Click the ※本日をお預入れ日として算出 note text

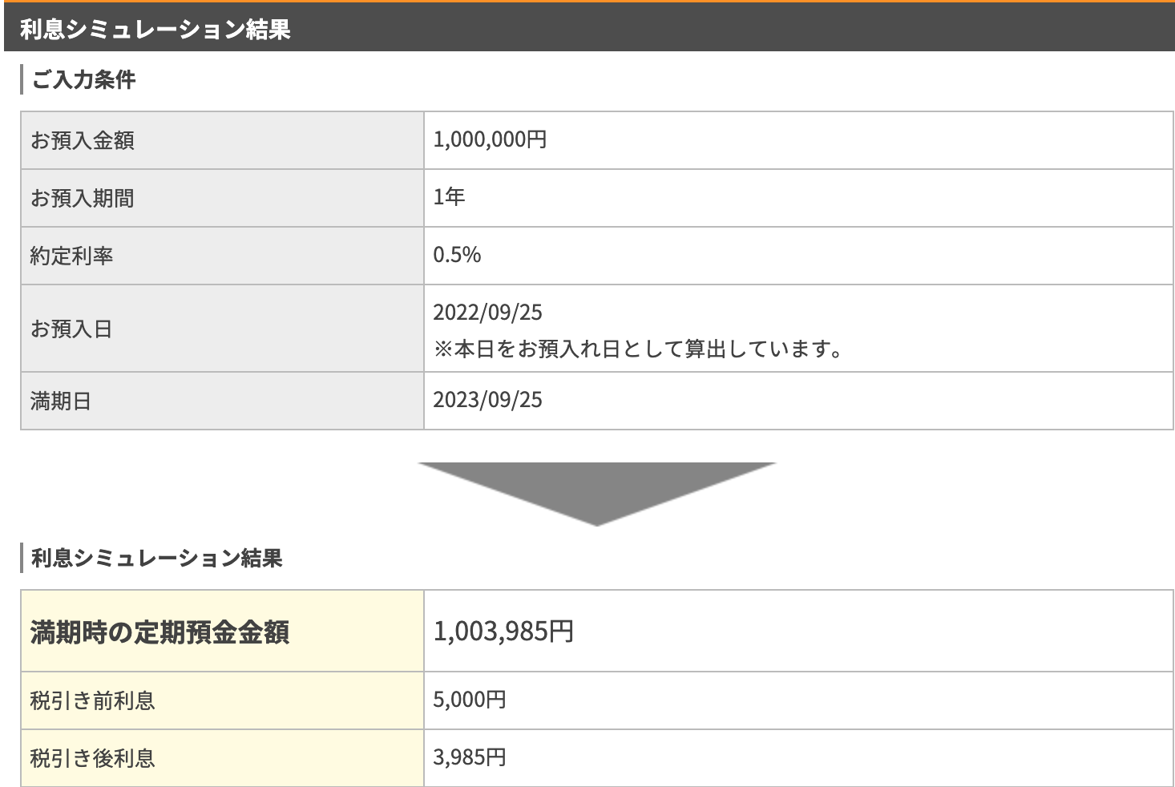638,349
